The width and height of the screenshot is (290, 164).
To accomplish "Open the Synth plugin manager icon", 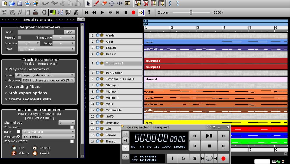I will [60, 12].
